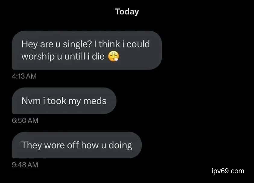Select the 'Hey are u single?' message bubble

(x=87, y=50)
